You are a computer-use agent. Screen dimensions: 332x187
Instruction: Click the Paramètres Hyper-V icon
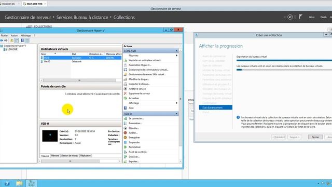click(x=126, y=65)
